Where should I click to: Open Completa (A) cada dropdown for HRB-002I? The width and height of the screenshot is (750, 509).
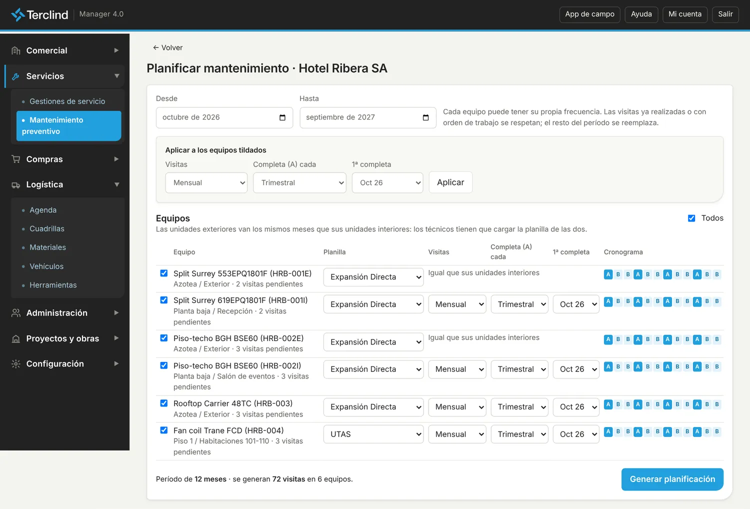[519, 369]
